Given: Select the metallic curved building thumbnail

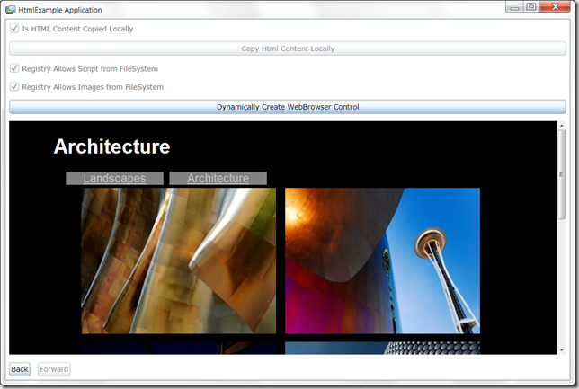Looking at the screenshot, I should click(179, 261).
